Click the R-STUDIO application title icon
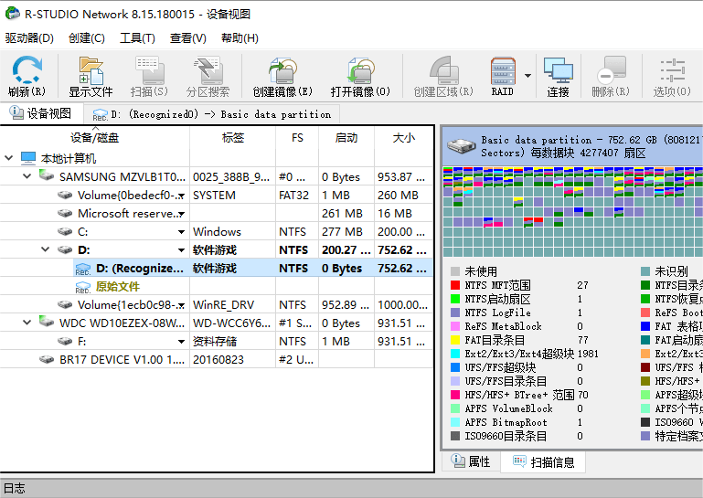 [12, 14]
